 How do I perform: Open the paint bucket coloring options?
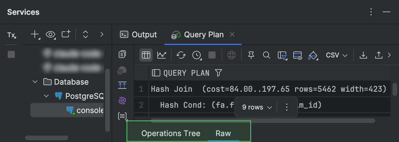tap(313, 55)
